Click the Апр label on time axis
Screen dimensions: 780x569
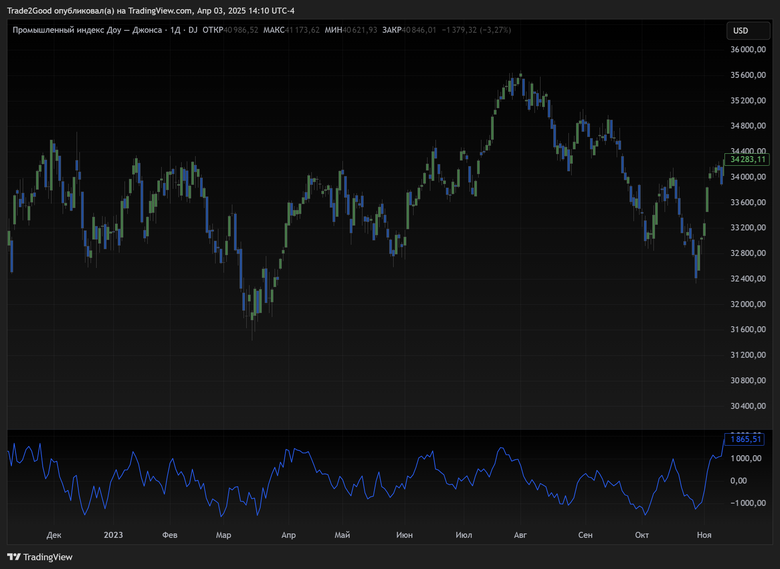click(289, 535)
